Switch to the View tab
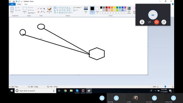This screenshot has width=183, height=103. click(x=26, y=4)
